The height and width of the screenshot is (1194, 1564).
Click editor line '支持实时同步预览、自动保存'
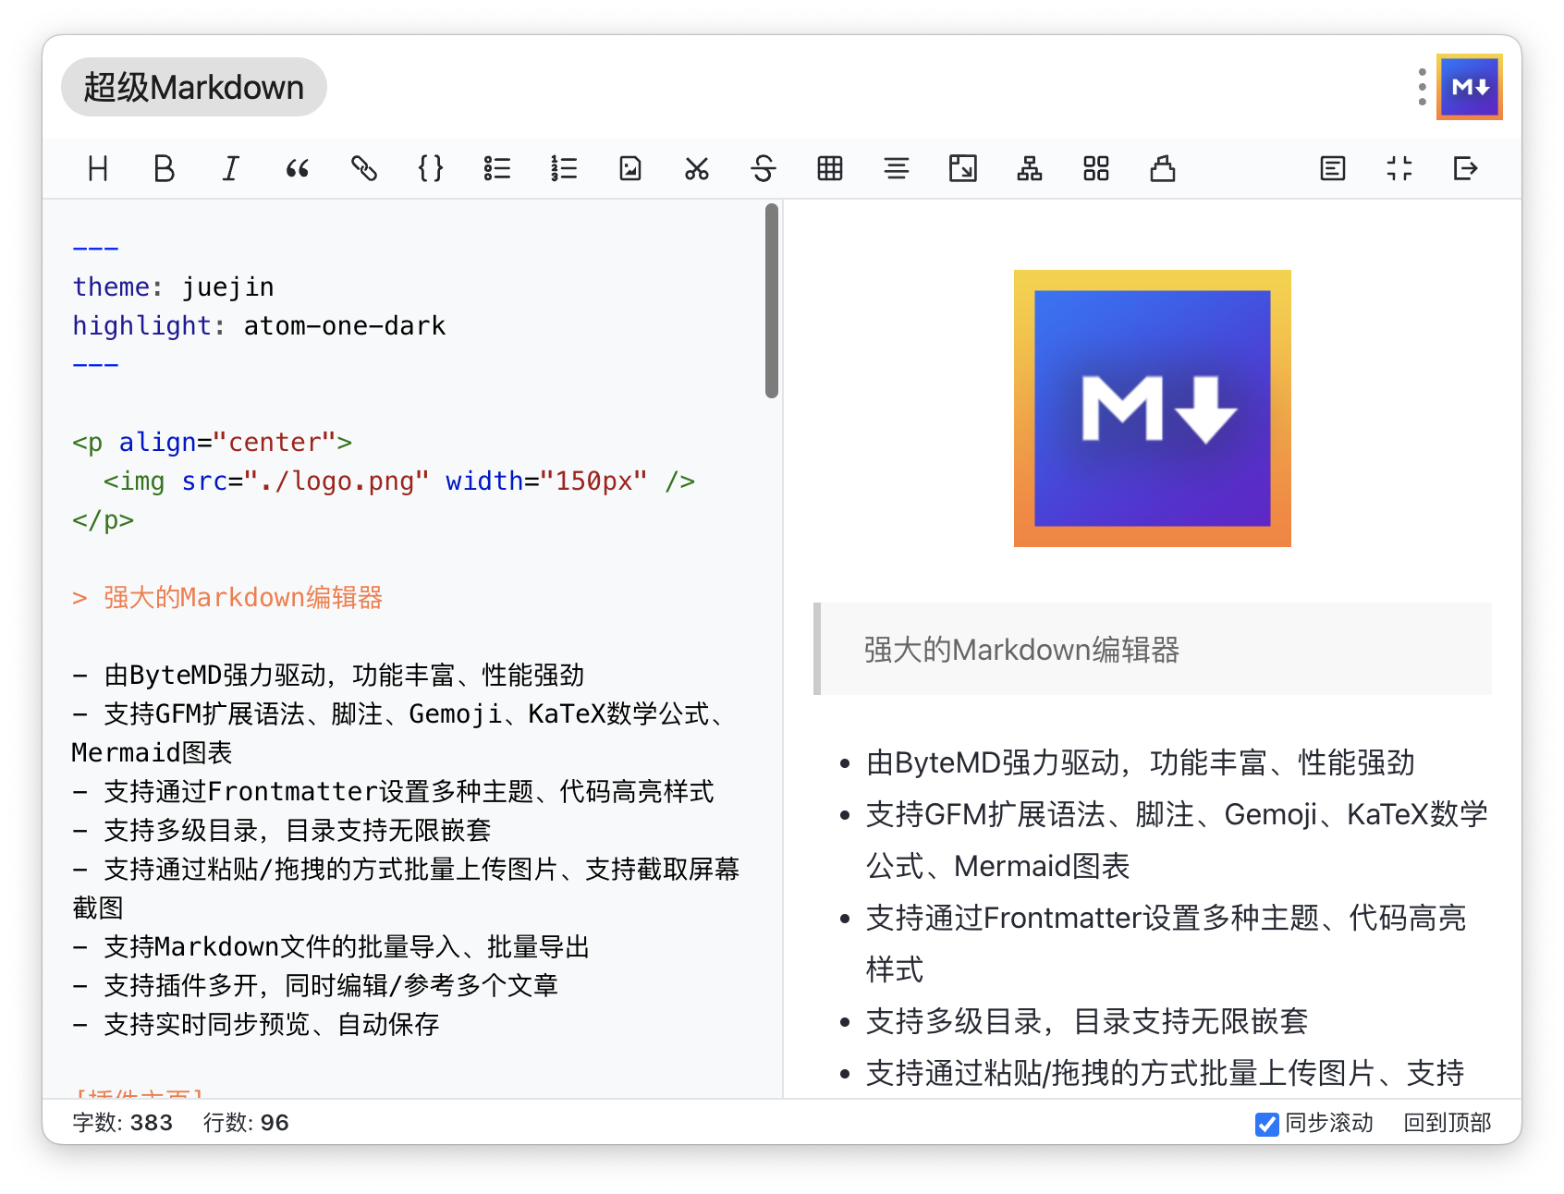256,1025
